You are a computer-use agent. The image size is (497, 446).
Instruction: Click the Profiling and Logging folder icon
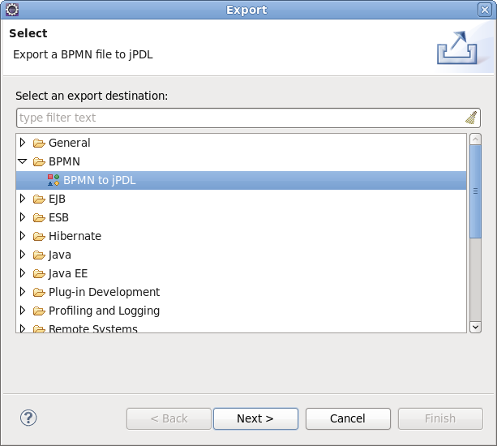[x=39, y=311]
